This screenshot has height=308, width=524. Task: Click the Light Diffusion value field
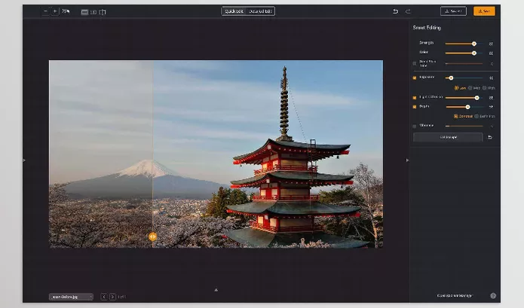coord(491,98)
